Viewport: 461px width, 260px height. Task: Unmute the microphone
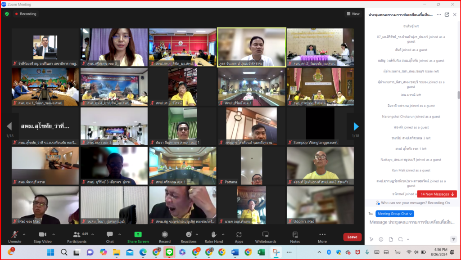point(15,237)
